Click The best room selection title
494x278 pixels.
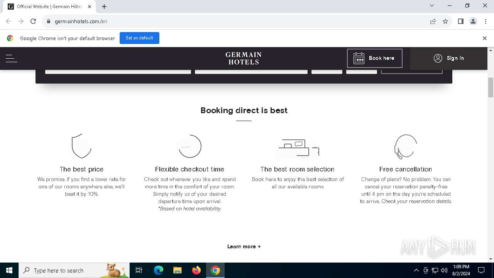(x=297, y=169)
